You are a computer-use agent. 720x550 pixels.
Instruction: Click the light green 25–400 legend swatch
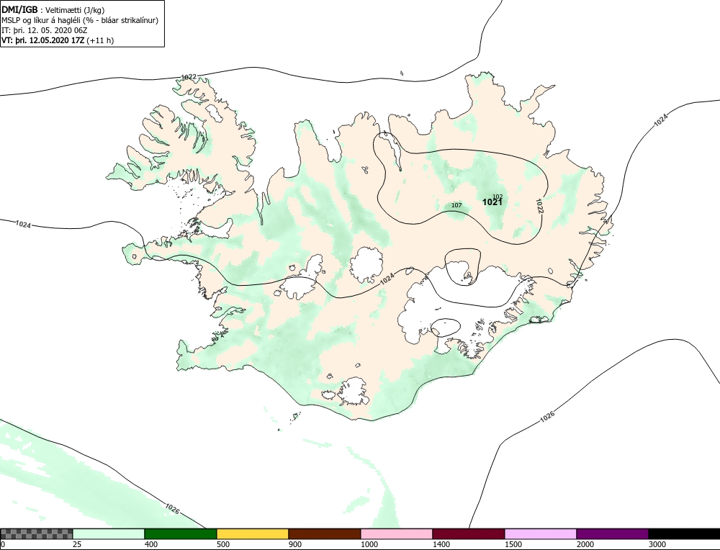click(109, 533)
